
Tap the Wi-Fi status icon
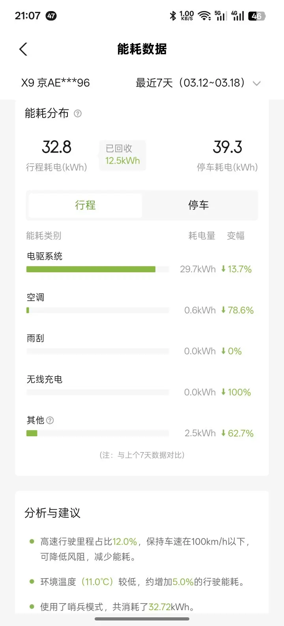[204, 16]
